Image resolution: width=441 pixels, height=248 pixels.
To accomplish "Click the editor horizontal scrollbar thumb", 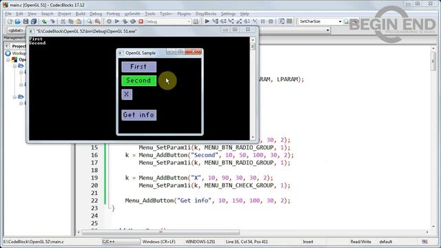I will (x=161, y=232).
